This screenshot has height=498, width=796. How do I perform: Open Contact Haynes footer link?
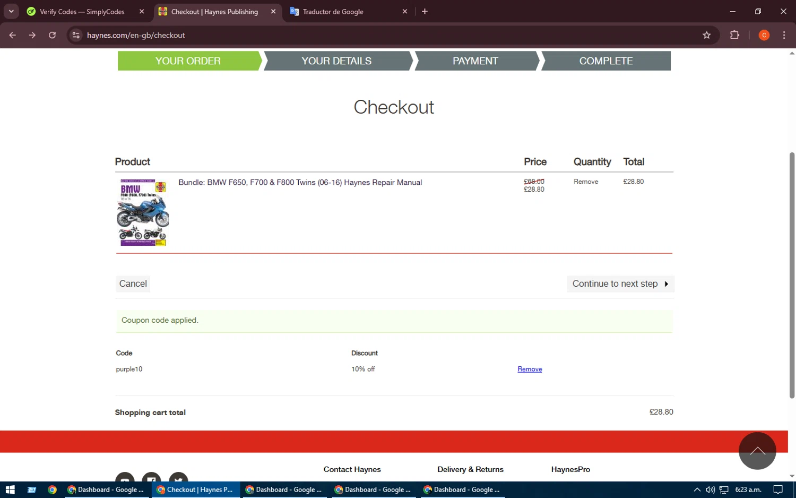click(352, 469)
